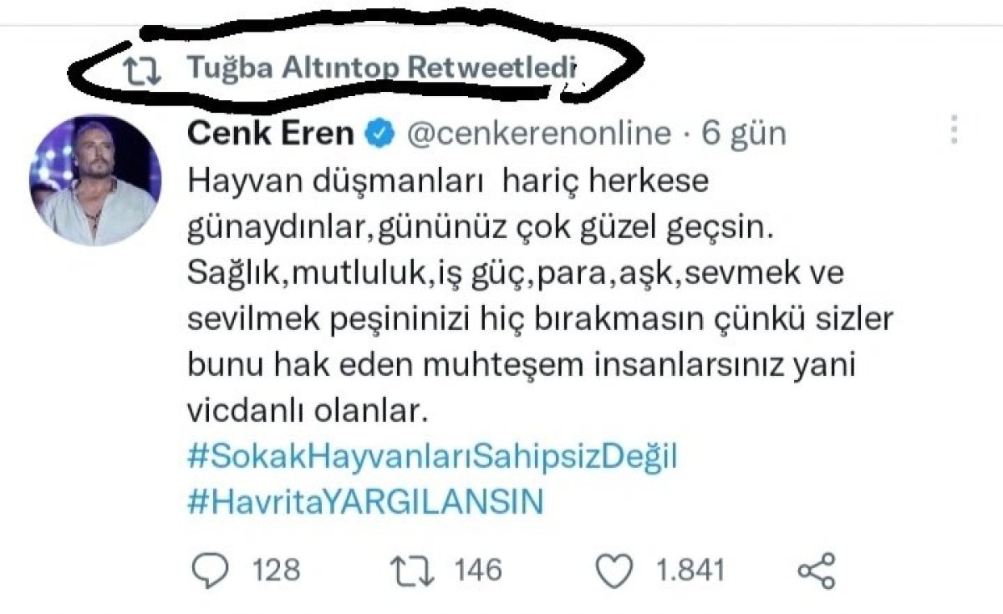Image resolution: width=1003 pixels, height=614 pixels.
Task: Click the '6 gün' timestamp
Action: pos(744,134)
